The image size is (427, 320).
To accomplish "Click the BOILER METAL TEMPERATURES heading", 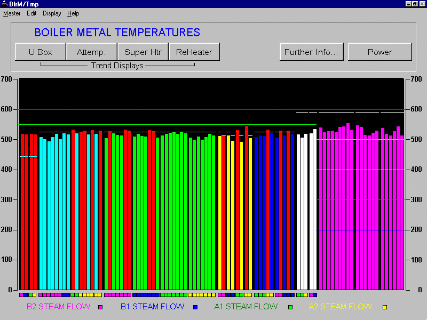I will [x=117, y=33].
